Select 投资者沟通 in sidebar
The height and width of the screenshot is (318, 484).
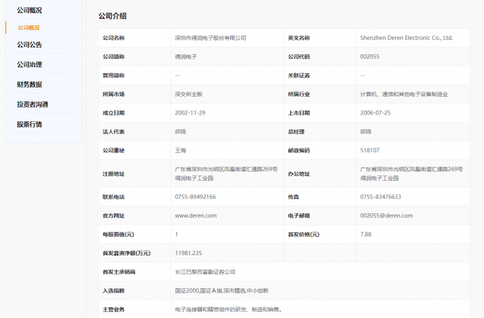tap(32, 105)
